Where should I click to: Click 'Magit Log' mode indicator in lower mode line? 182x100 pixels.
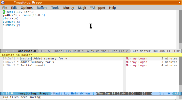[61, 93]
